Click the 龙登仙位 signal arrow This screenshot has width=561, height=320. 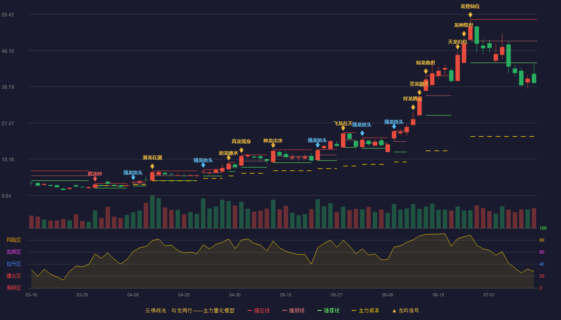pos(470,15)
